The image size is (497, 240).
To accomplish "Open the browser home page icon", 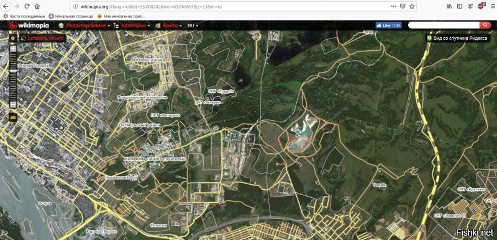I will pos(37,6).
